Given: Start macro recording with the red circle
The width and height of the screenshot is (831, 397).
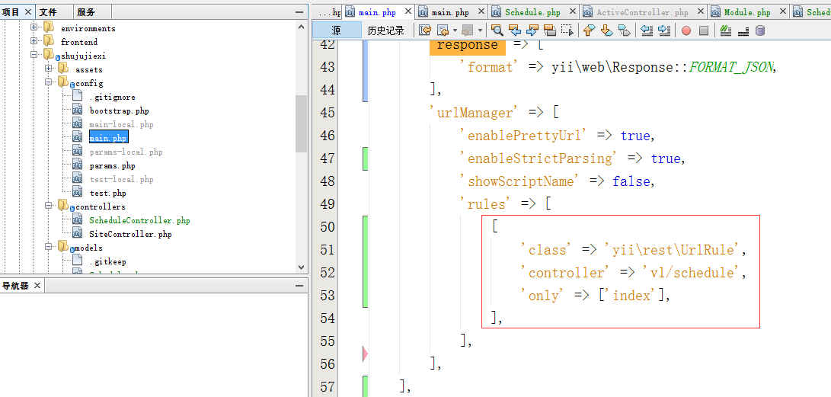Looking at the screenshot, I should pos(686,30).
